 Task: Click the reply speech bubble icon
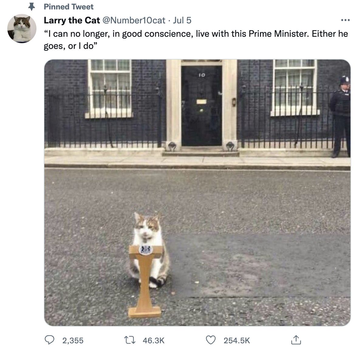coord(49,340)
